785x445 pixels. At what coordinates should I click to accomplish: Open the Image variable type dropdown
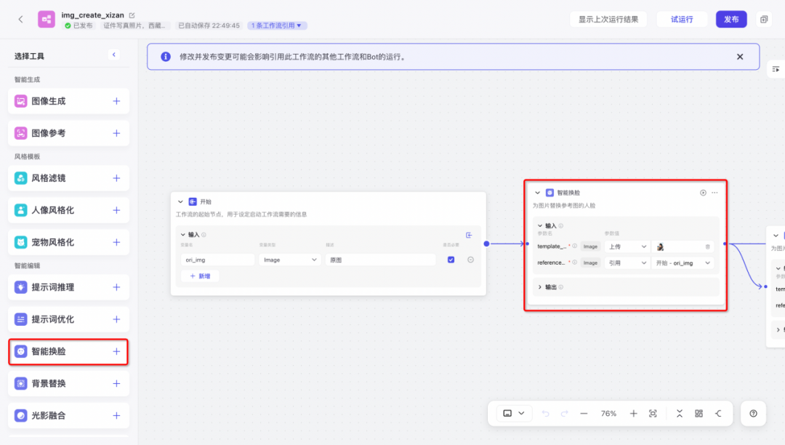289,260
